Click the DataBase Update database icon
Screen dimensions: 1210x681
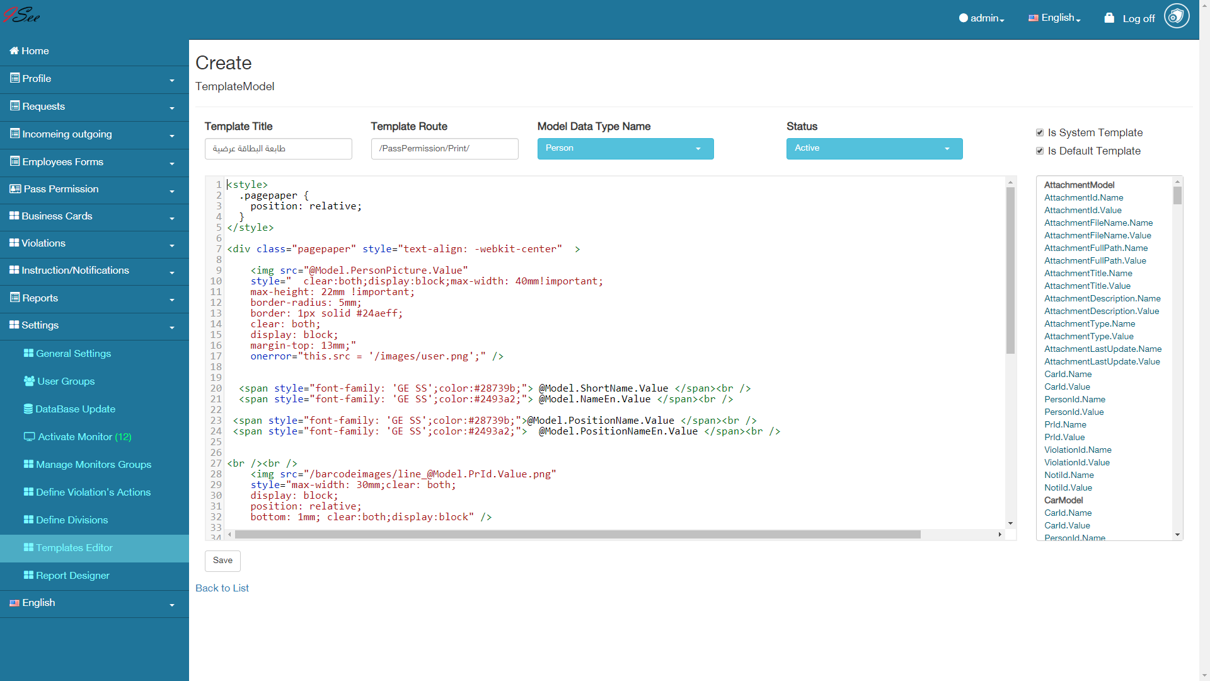28,409
